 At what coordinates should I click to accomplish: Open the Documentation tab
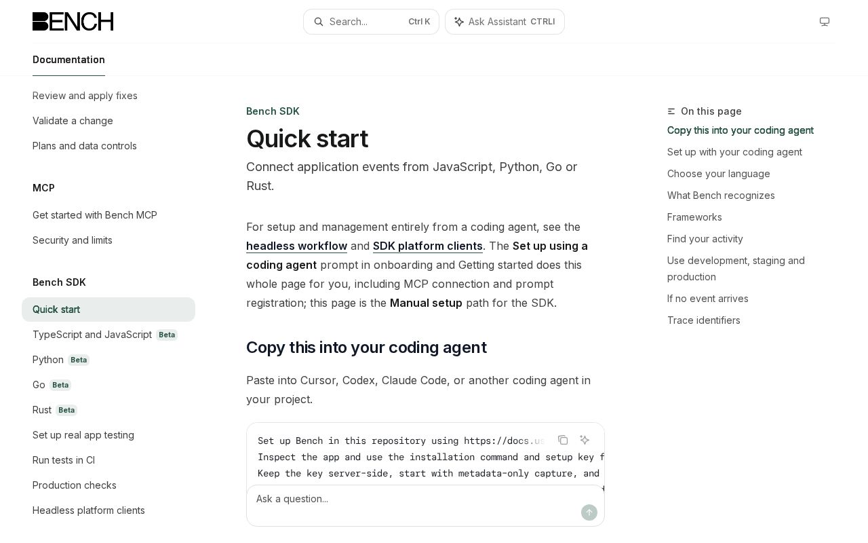(68, 60)
